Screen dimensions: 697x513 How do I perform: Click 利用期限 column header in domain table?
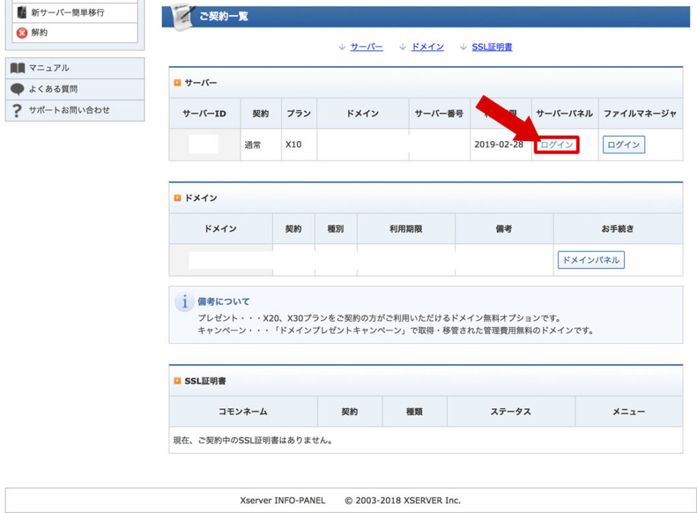point(406,229)
